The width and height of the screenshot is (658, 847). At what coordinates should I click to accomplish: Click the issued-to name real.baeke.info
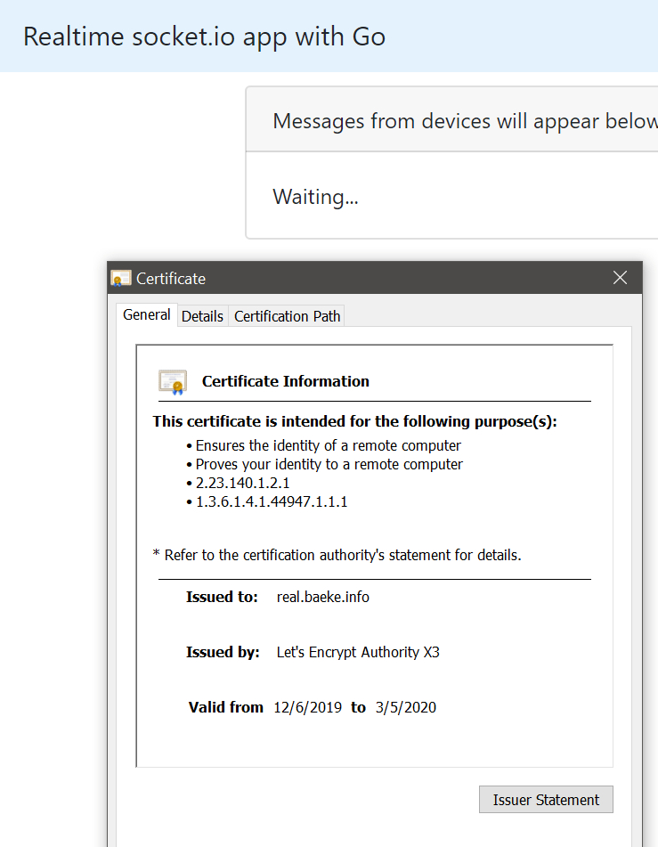322,597
